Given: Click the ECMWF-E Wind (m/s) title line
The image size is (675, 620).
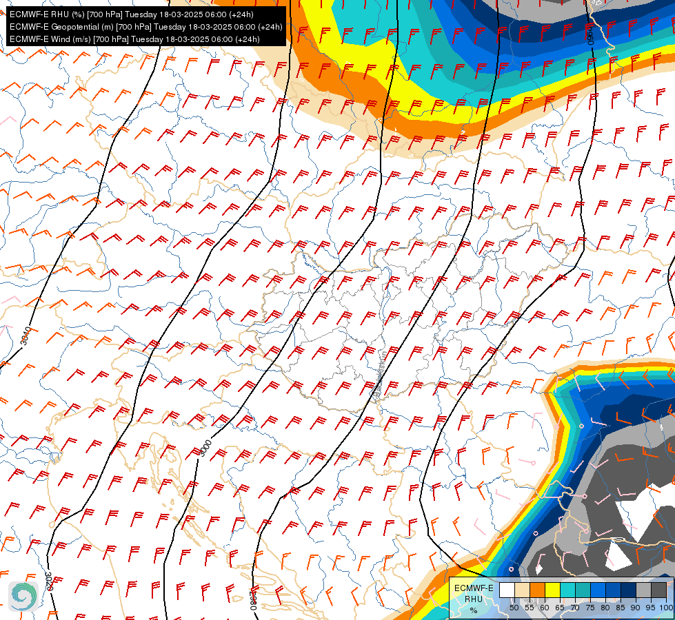Looking at the screenshot, I should click(x=134, y=39).
